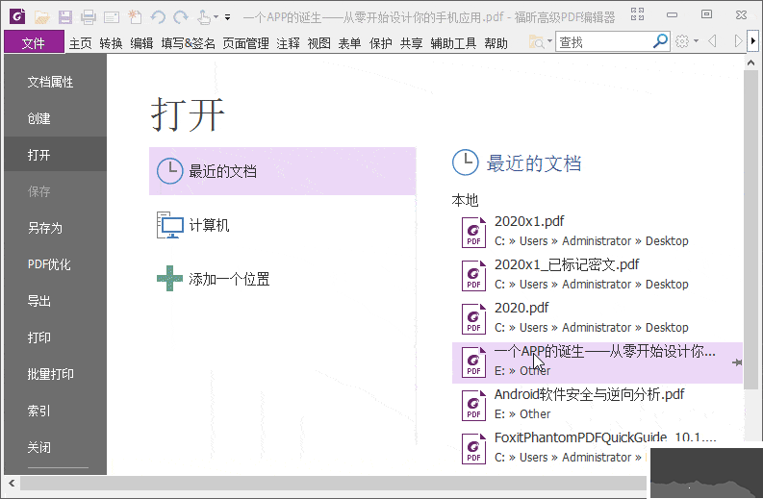Expand the ribbon overflow black arrow
Viewport: 763px width, 499px height.
pyautogui.click(x=753, y=41)
